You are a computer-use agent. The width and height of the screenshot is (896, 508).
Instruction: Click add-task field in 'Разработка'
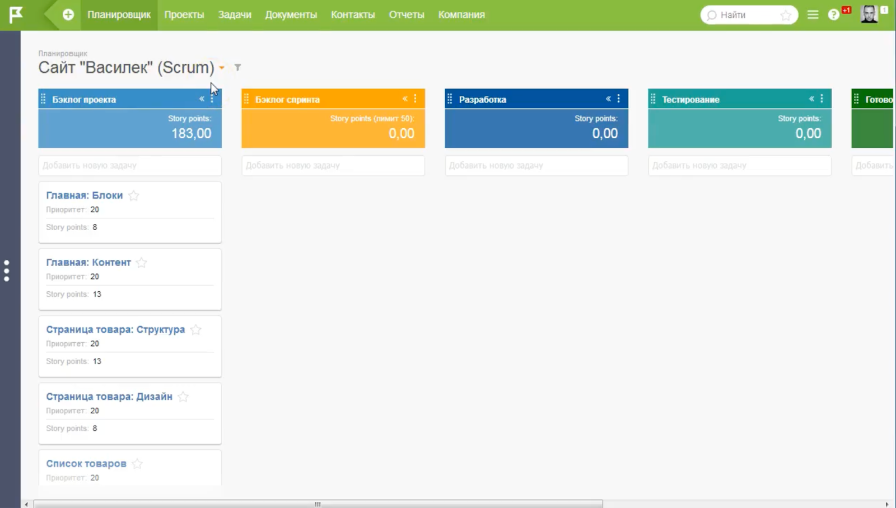click(536, 166)
